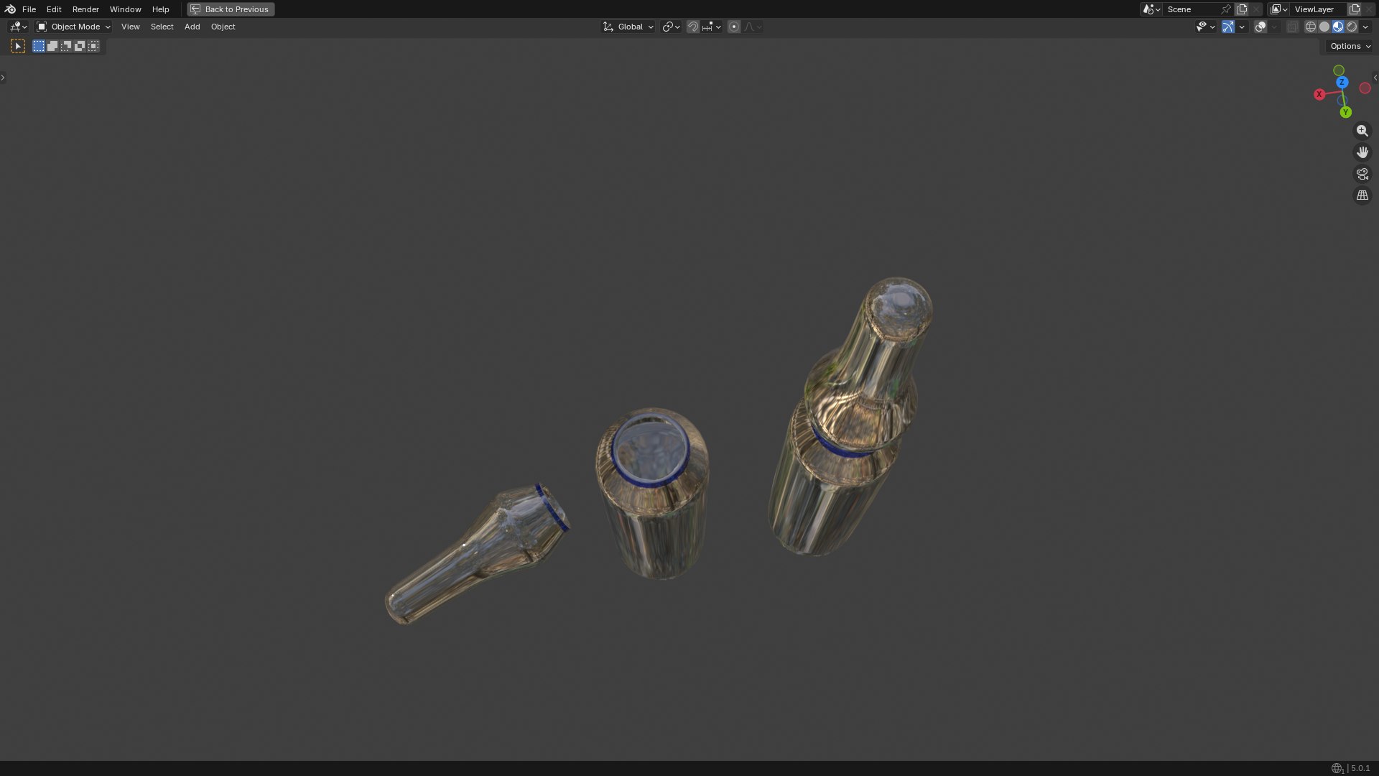Click red X axis on navigation gizmo

point(1319,95)
